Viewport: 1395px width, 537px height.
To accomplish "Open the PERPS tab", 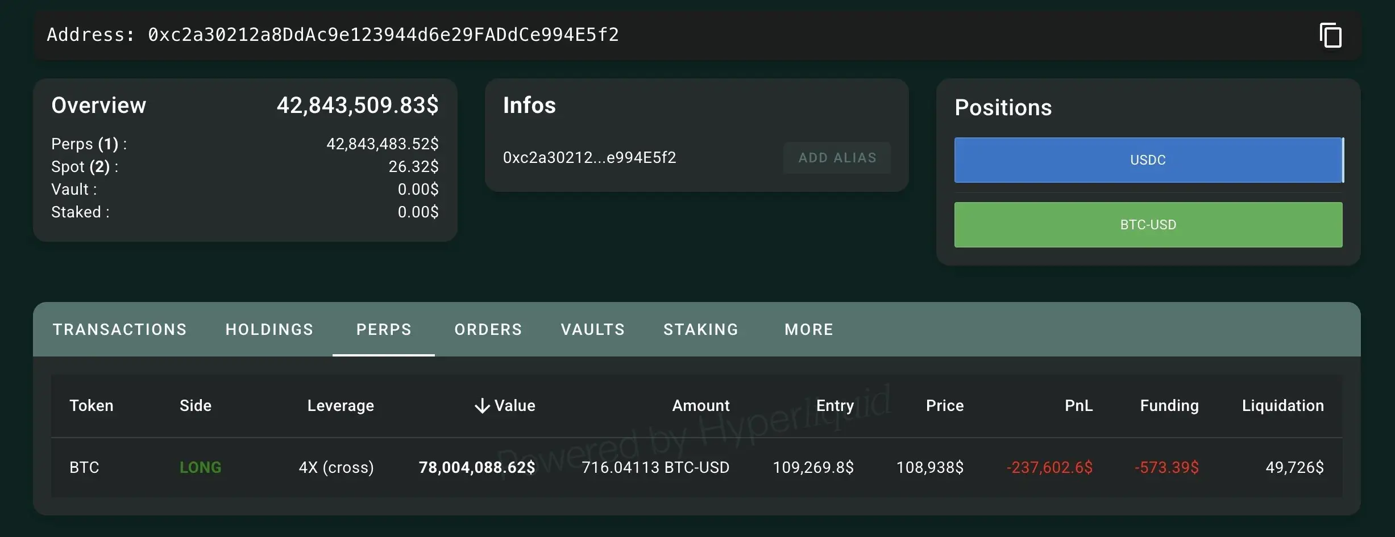I will tap(383, 329).
